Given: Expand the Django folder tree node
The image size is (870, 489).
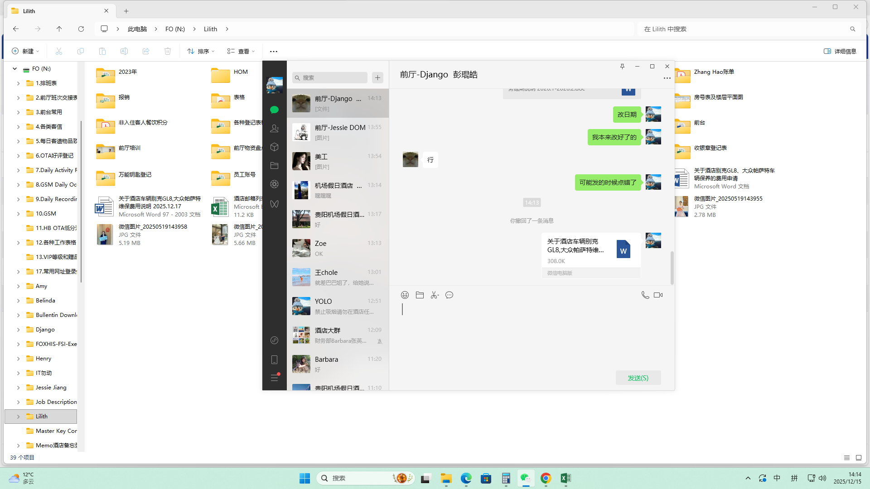Looking at the screenshot, I should click(x=18, y=330).
